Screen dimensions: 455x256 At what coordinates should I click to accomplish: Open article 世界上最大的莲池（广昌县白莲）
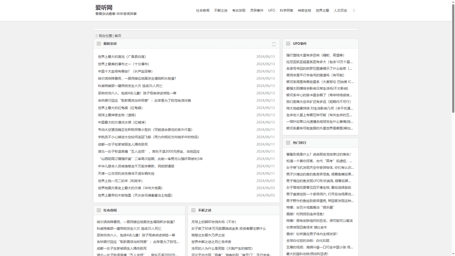[122, 57]
